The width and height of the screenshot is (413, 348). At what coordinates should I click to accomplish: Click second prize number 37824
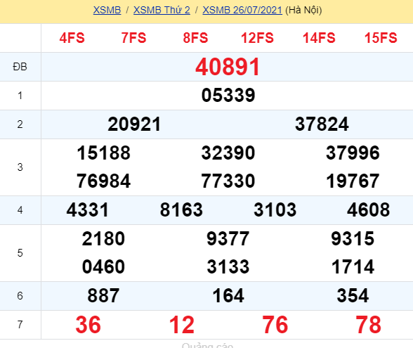point(322,124)
